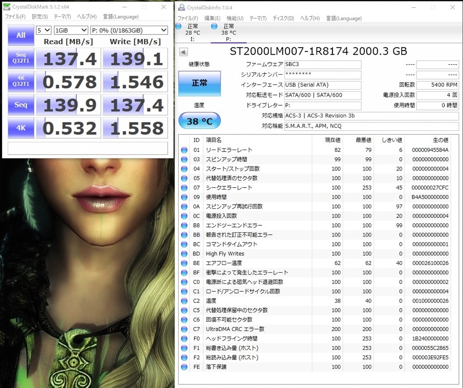Start the 4K Q32T1 benchmark
This screenshot has width=463, height=388.
tap(21, 81)
